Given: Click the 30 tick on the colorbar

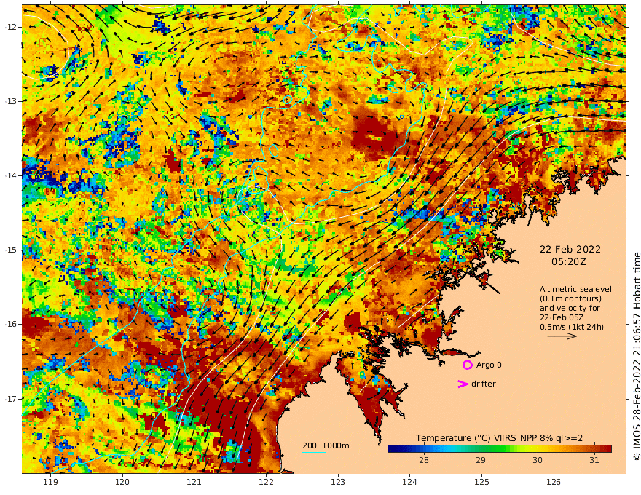Looking at the screenshot, I should coord(537,460).
